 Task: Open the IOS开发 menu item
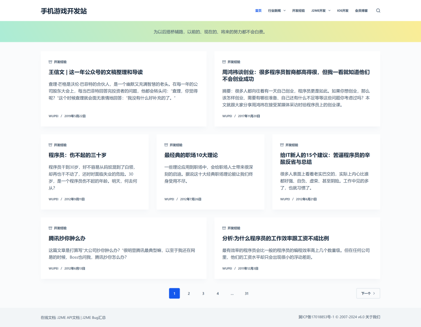point(342,11)
